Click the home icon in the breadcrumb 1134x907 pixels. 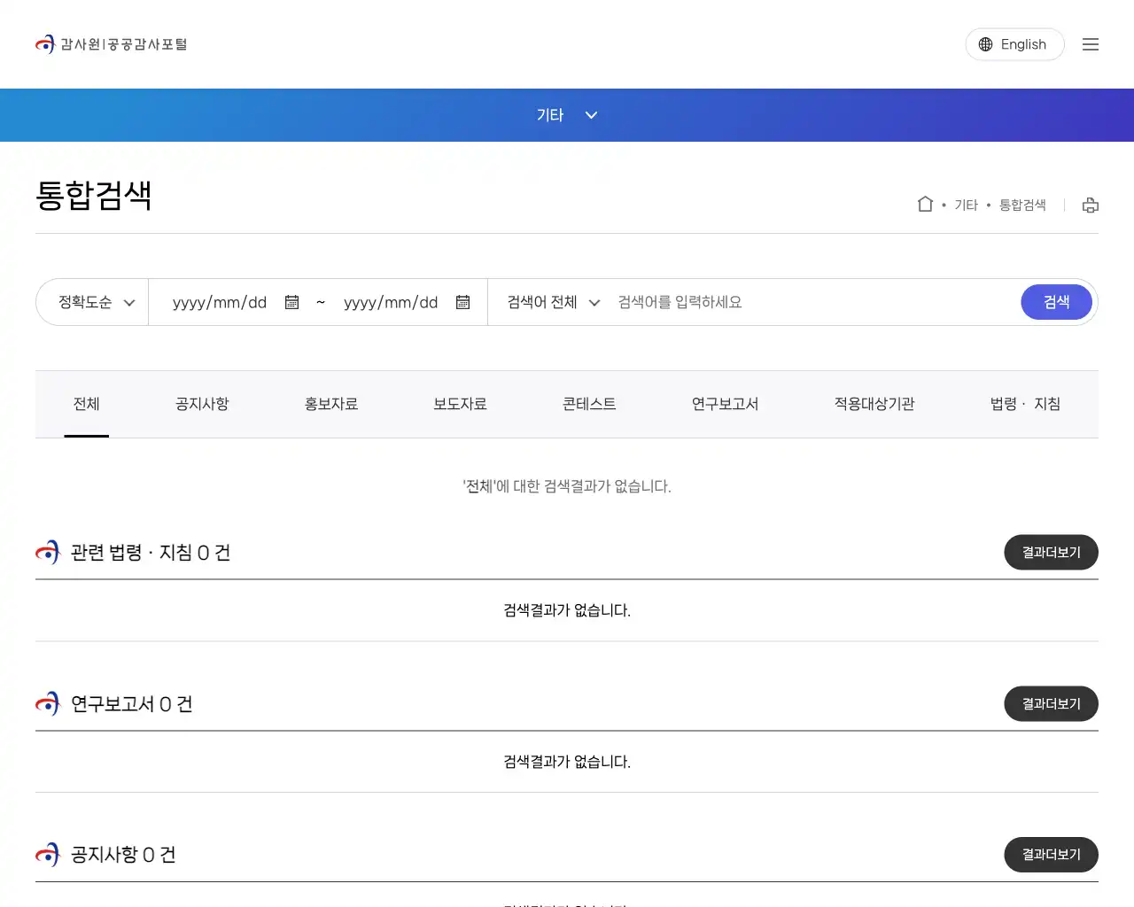click(x=925, y=204)
